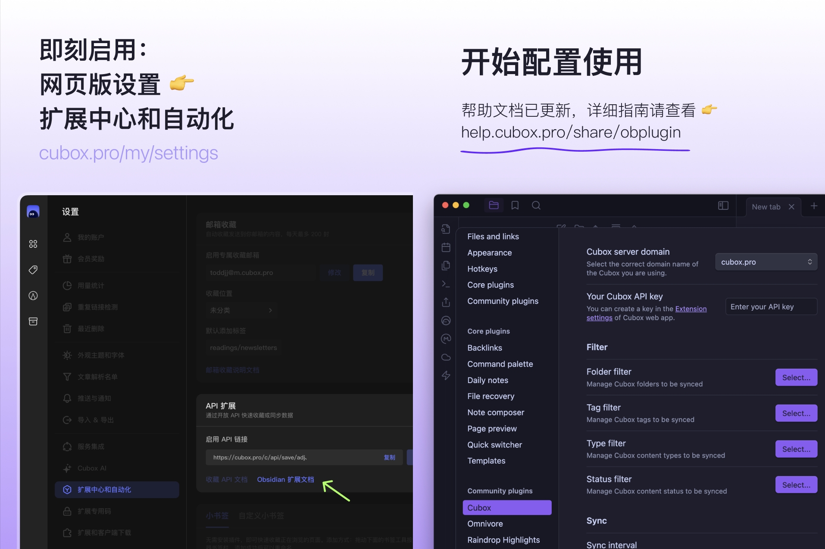Open 导入 & 导出 settings

(117, 420)
